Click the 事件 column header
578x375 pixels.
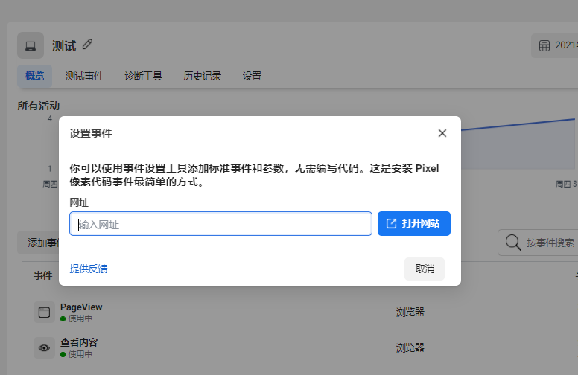point(42,275)
